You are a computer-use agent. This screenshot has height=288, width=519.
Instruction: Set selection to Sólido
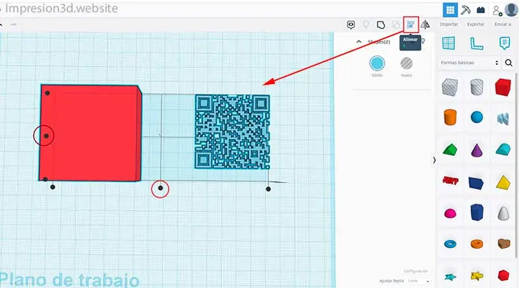(377, 63)
